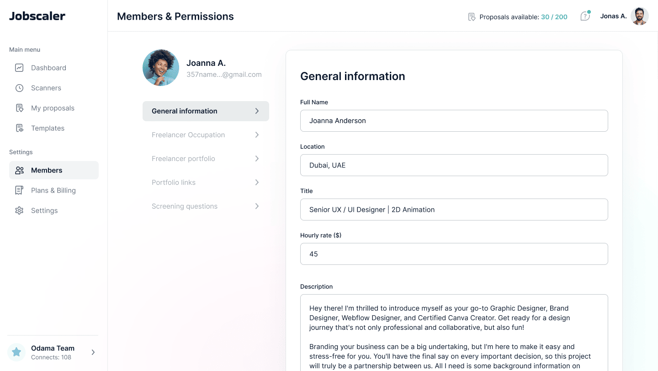Click the 30 / 200 proposals counter
The image size is (658, 371).
(x=554, y=17)
